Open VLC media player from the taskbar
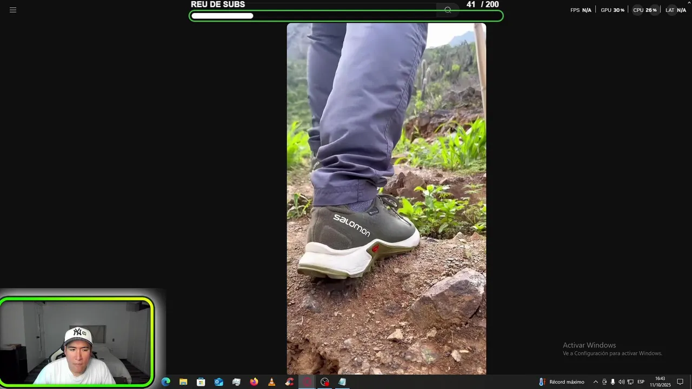692x389 pixels. 271,382
